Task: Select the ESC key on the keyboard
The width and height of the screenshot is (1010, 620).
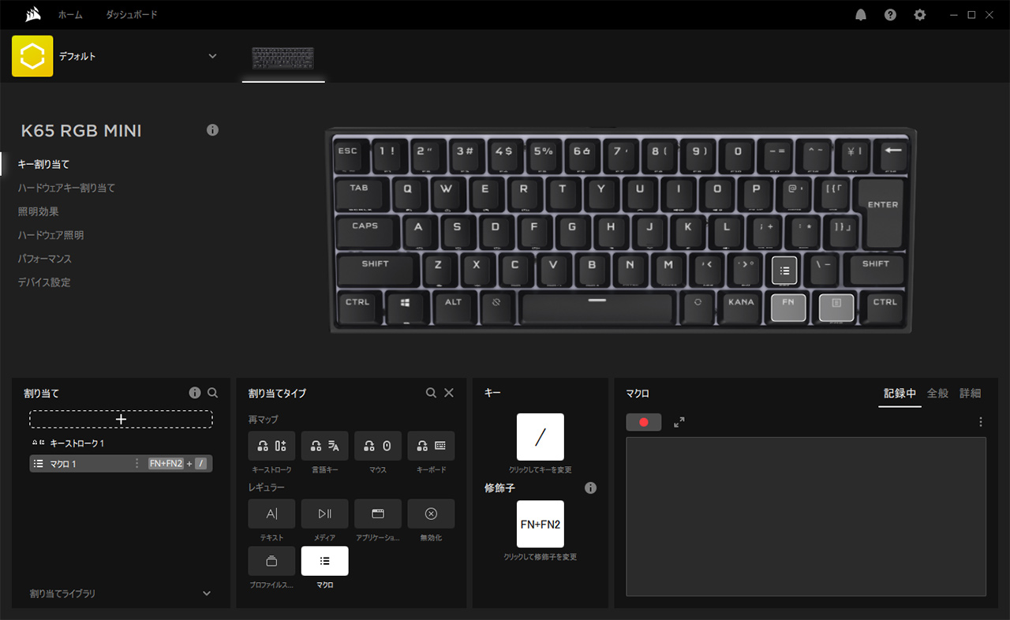Action: (x=347, y=155)
